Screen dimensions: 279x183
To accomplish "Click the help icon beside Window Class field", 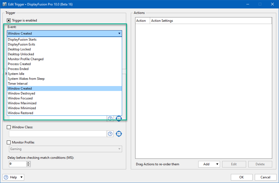I will pyautogui.click(x=110, y=134).
